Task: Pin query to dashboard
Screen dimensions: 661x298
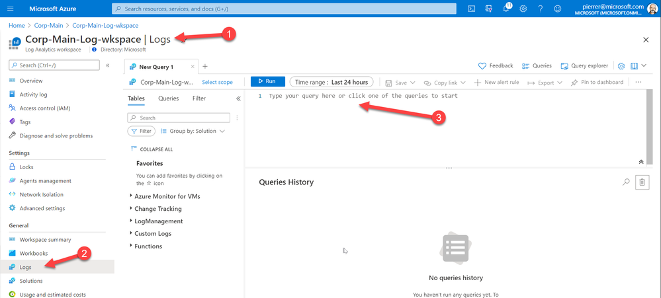Action: tap(597, 83)
